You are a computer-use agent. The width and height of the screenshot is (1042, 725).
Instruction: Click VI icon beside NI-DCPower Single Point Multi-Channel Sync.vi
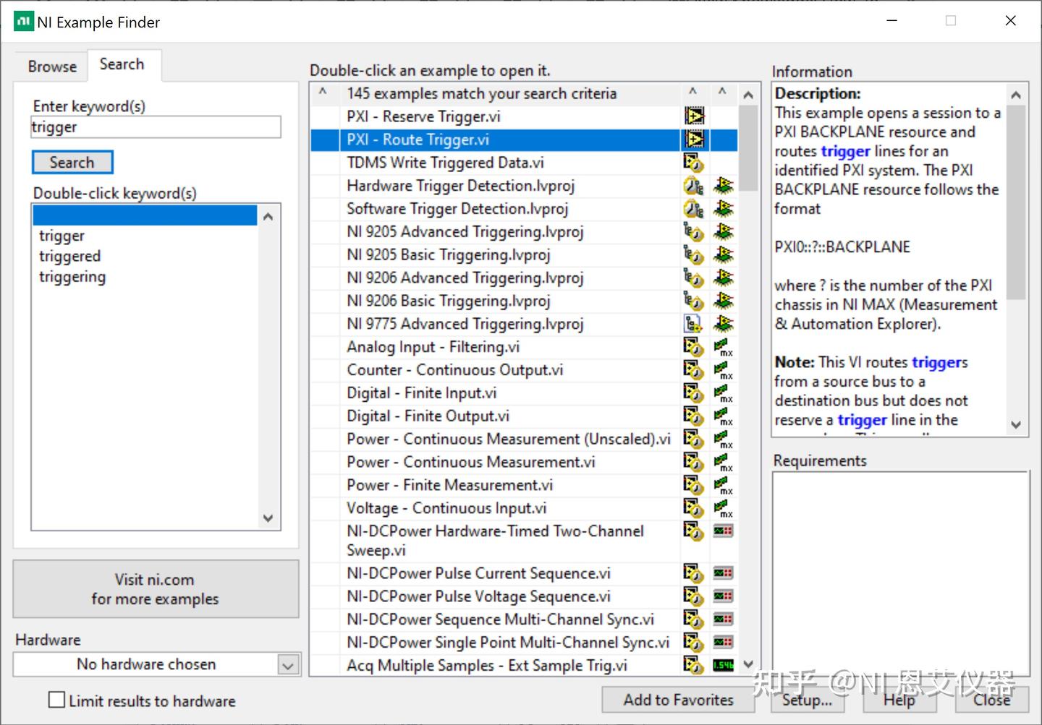tap(694, 643)
